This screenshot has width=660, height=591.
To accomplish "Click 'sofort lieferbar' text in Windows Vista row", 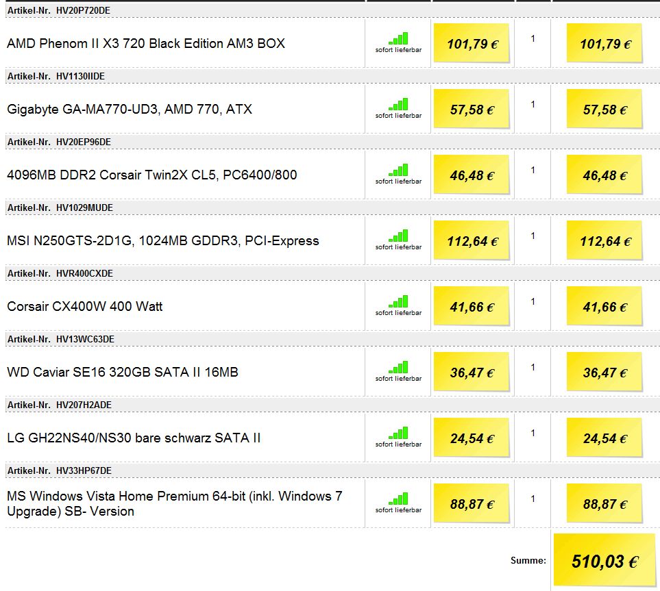I will (398, 510).
